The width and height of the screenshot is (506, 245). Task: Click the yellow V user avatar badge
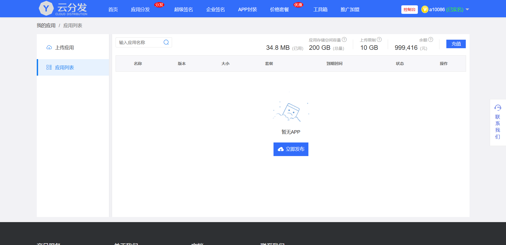[x=425, y=10]
